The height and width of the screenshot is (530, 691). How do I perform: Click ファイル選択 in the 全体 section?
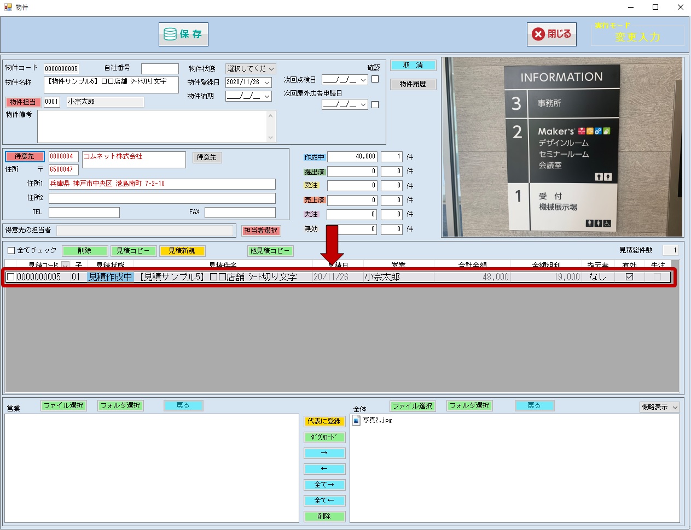pyautogui.click(x=413, y=405)
